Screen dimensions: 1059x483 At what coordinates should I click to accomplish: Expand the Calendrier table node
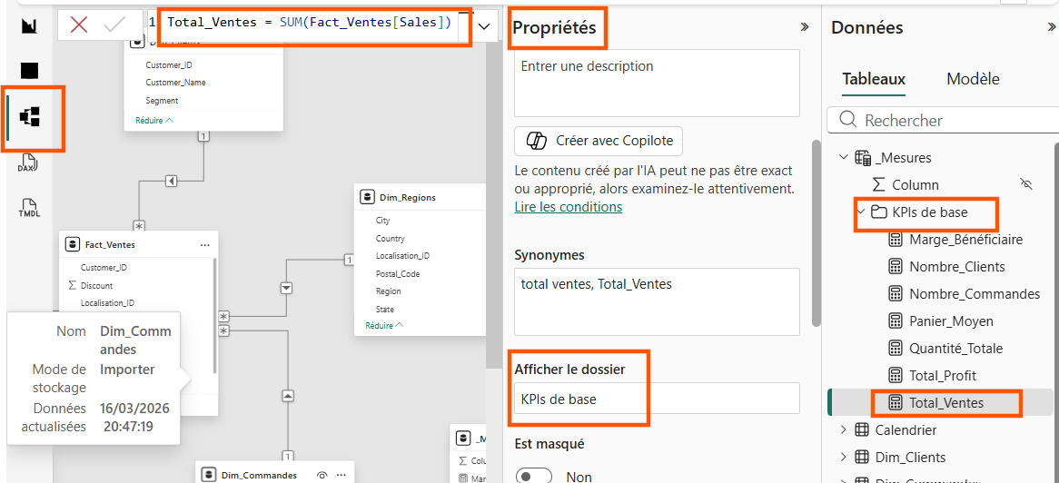843,429
